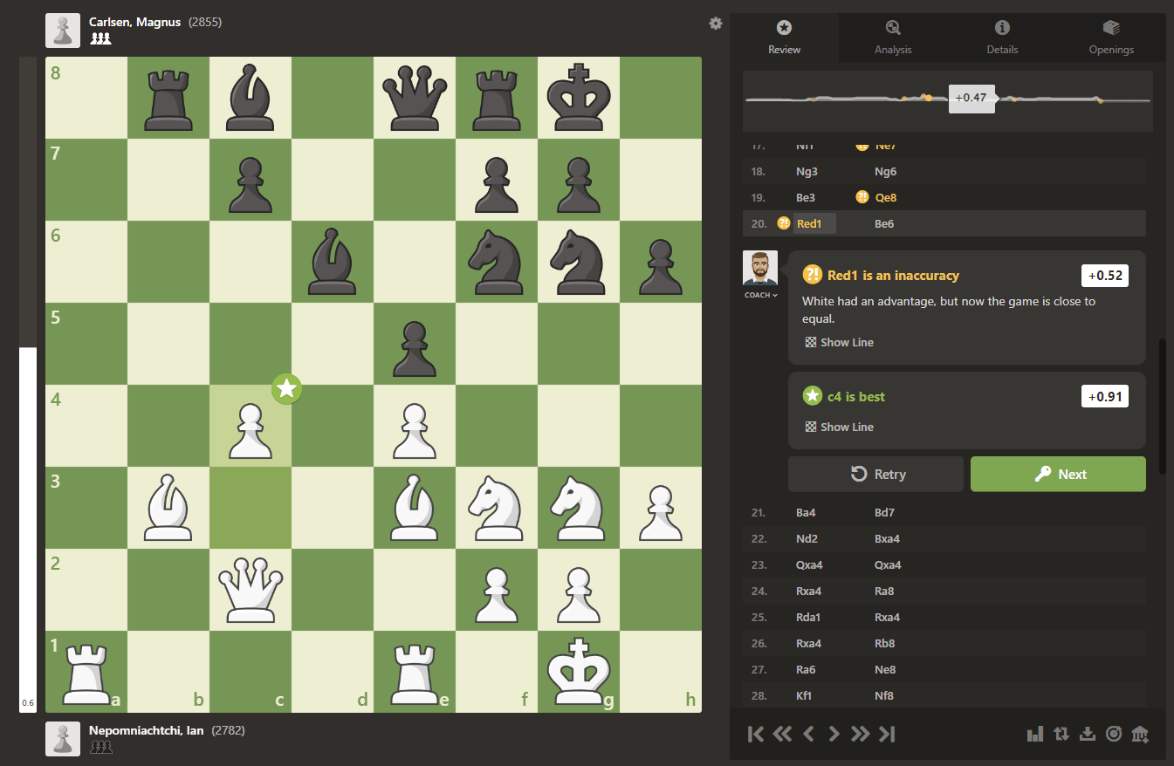Select the practice target icon
The image size is (1174, 766).
pyautogui.click(x=1114, y=734)
